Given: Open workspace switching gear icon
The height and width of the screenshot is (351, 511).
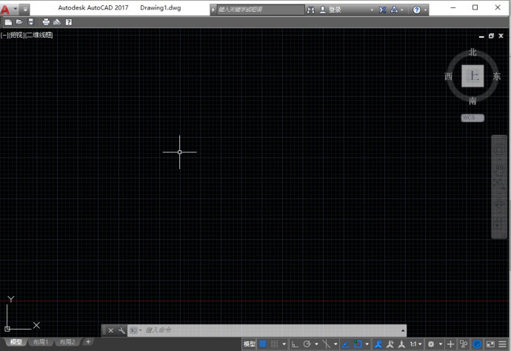Looking at the screenshot, I should pyautogui.click(x=431, y=344).
